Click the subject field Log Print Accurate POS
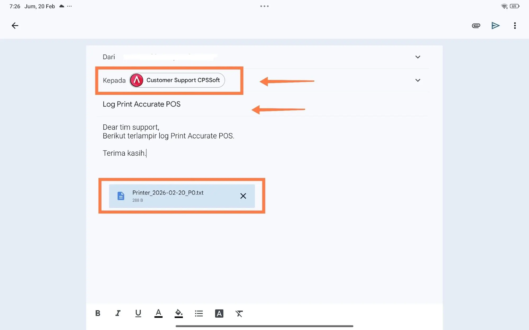This screenshot has width=529, height=330. [x=142, y=104]
